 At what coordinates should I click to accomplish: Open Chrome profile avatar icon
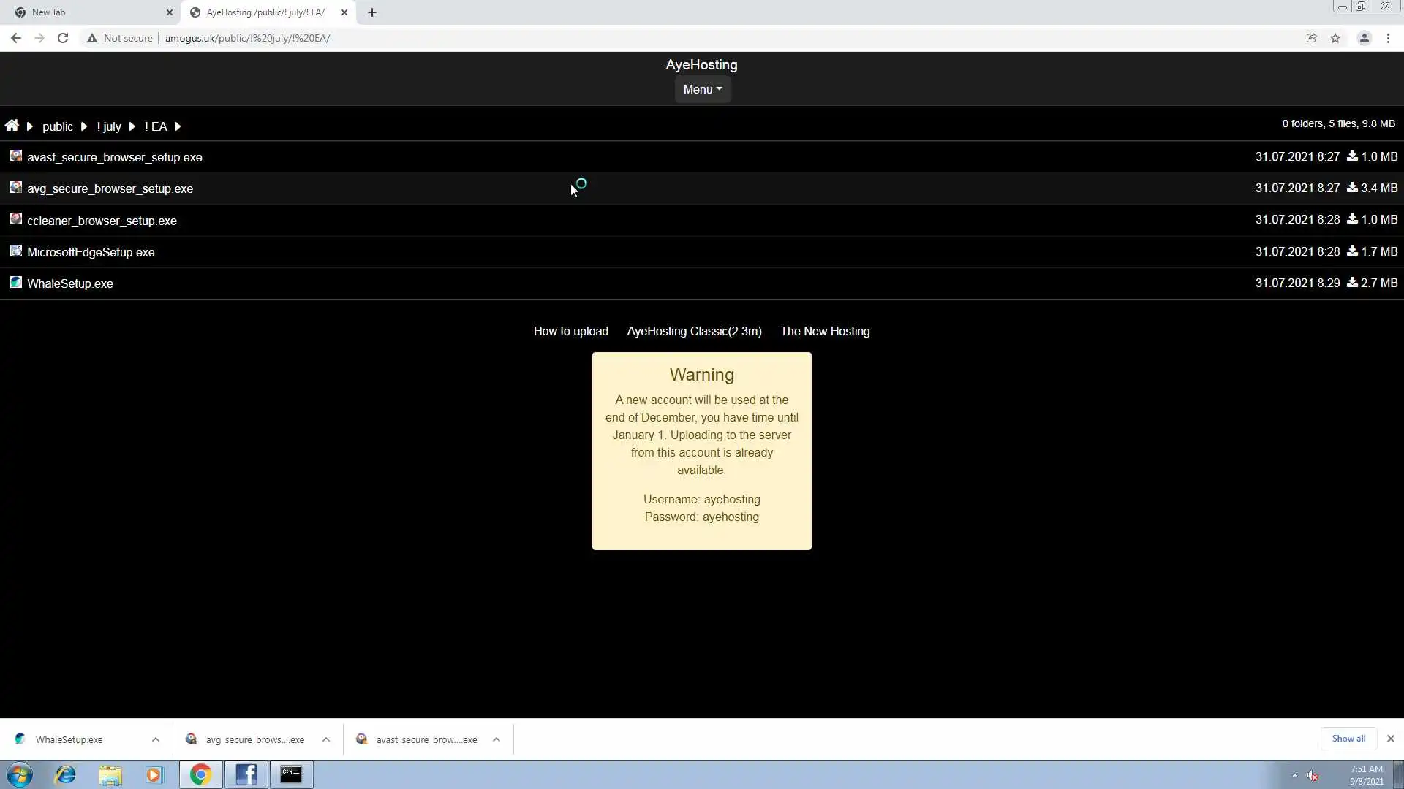(1364, 38)
